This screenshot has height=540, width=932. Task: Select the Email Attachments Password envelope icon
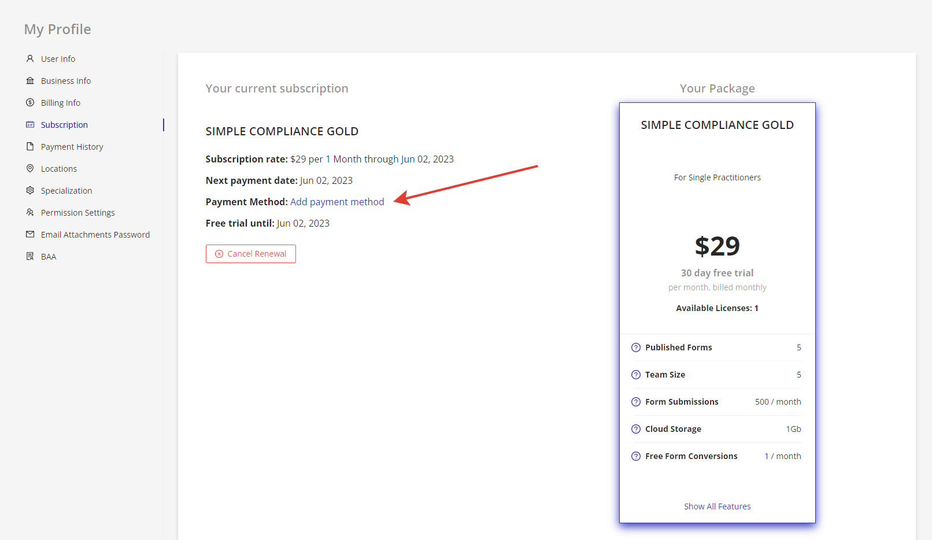pos(29,234)
